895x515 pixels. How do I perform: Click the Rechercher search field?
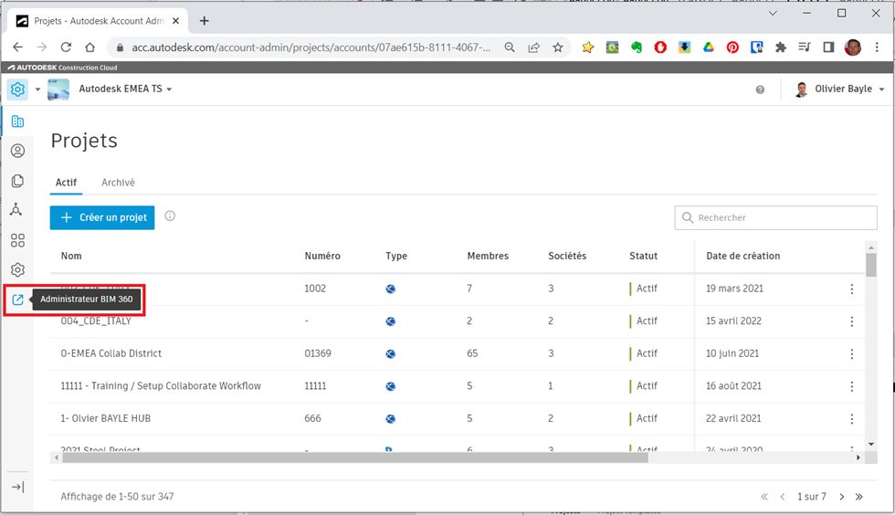775,217
